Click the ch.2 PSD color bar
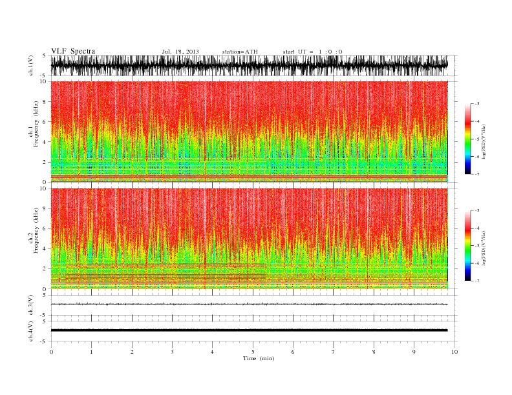The image size is (512, 395). [x=467, y=246]
